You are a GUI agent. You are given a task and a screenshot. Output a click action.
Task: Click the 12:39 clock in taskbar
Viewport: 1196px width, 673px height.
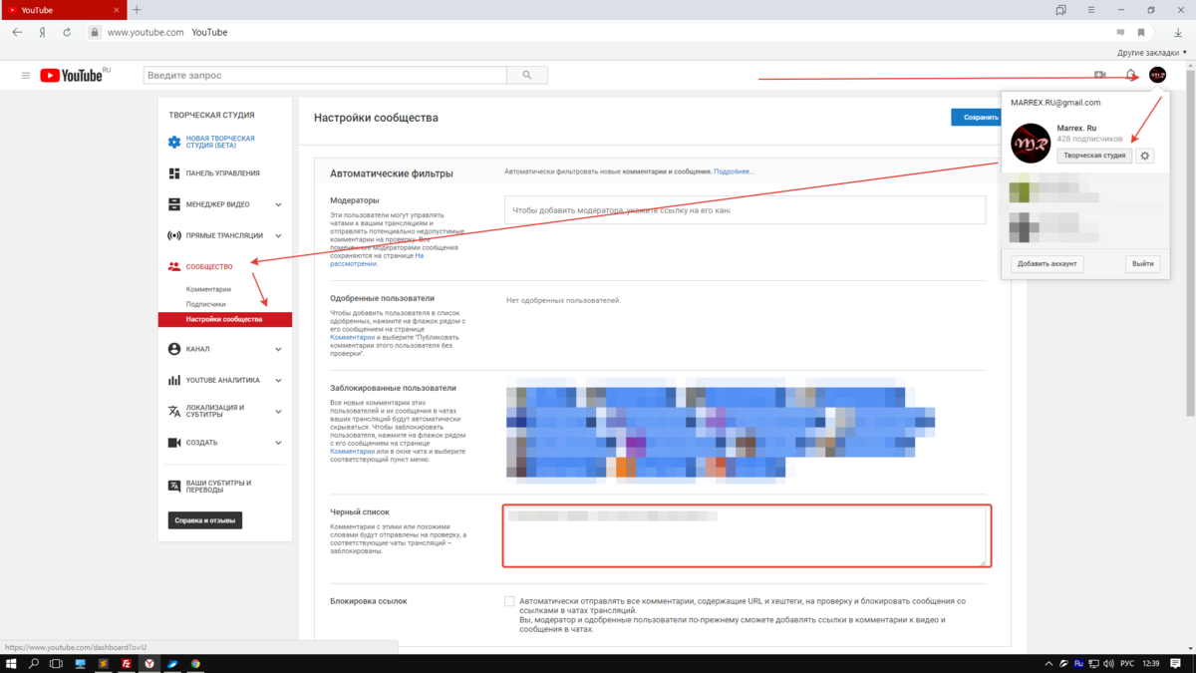1152,663
